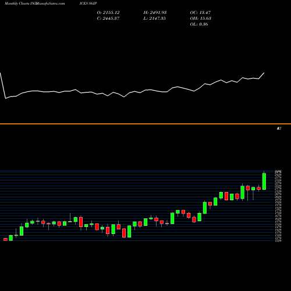Select the open value O: 2155.12
The width and height of the screenshot is (291, 291).
(x=108, y=13)
